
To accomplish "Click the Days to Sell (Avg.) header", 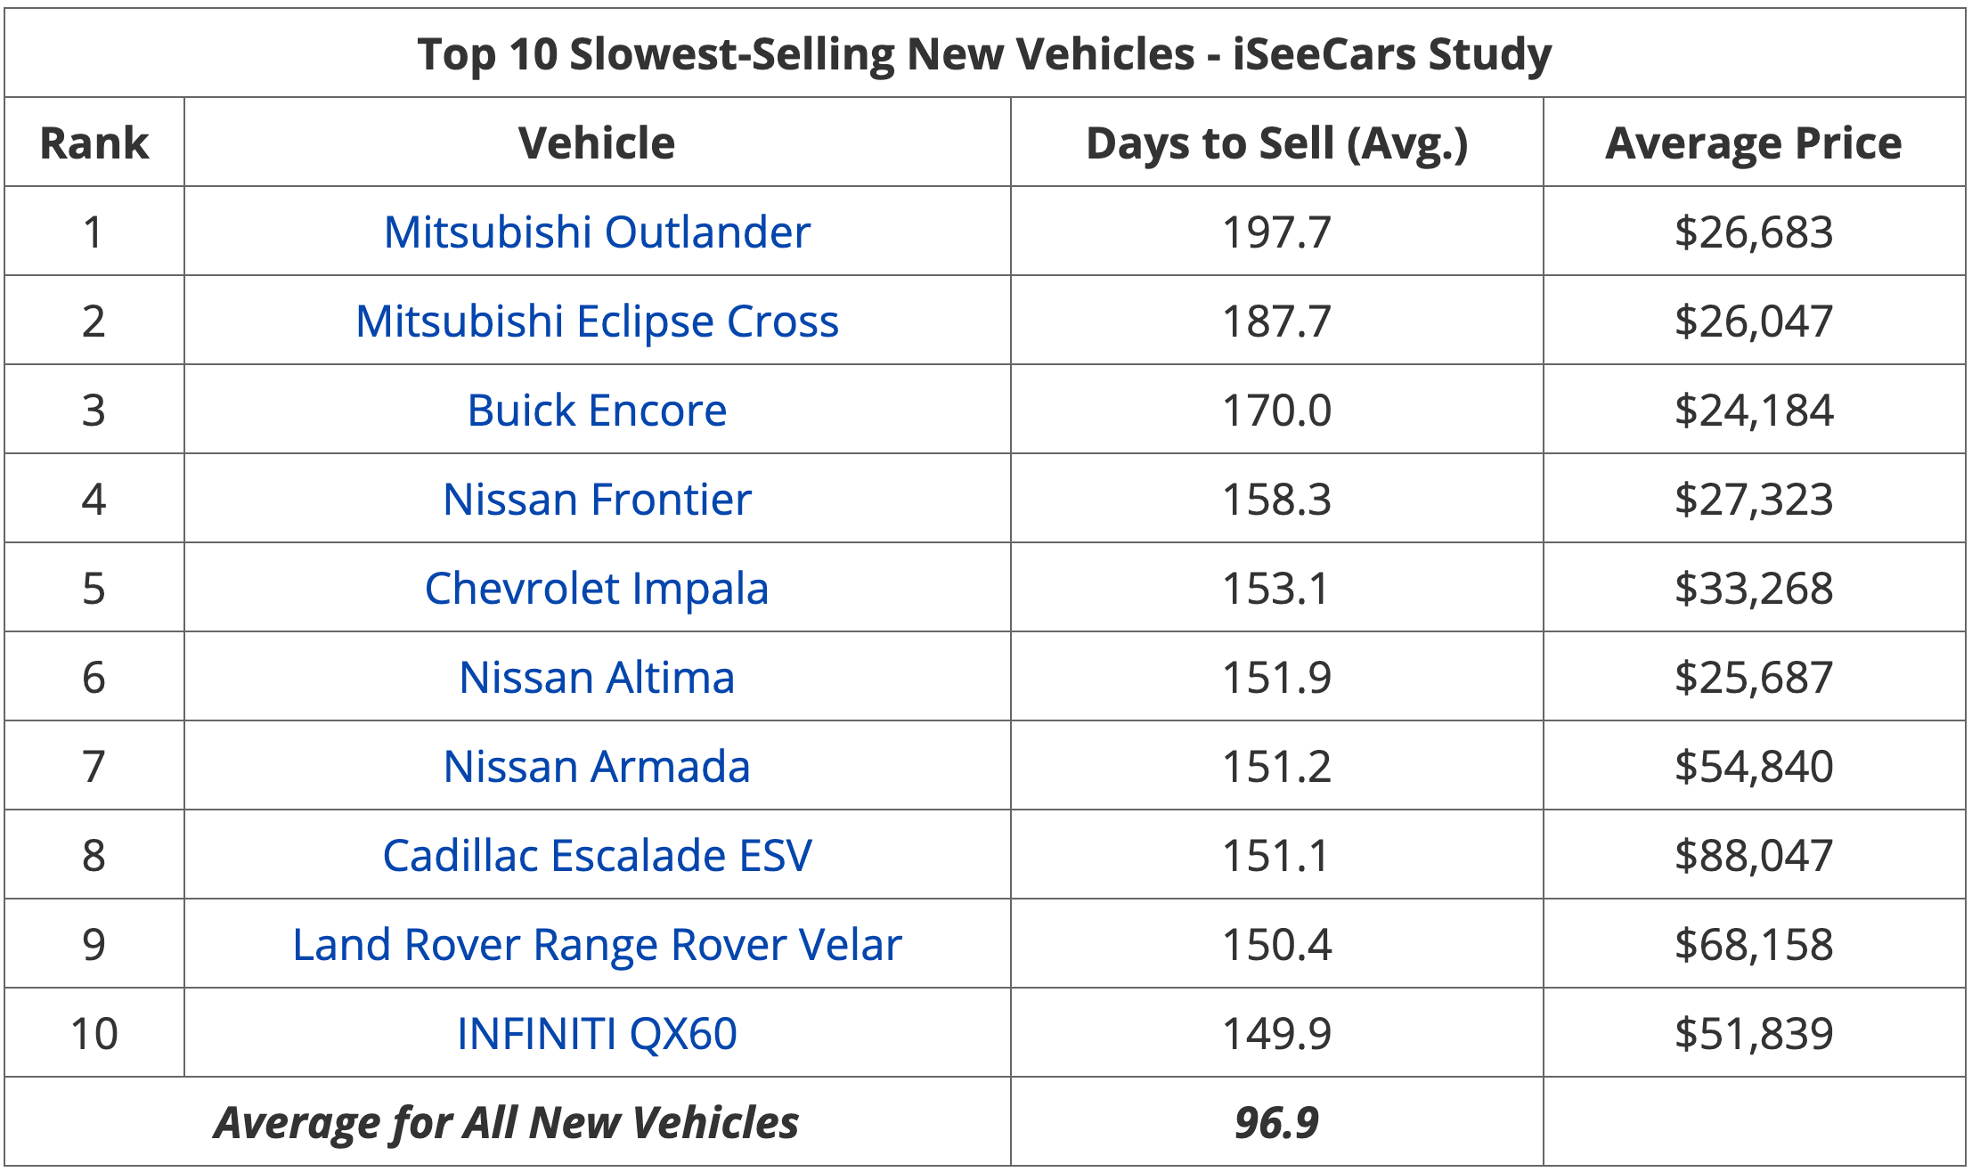I will click(1276, 143).
